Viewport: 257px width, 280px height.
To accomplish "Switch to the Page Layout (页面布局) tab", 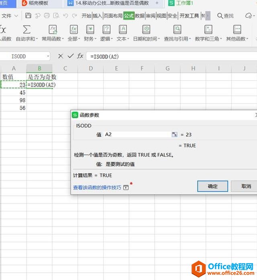I will click(113, 16).
